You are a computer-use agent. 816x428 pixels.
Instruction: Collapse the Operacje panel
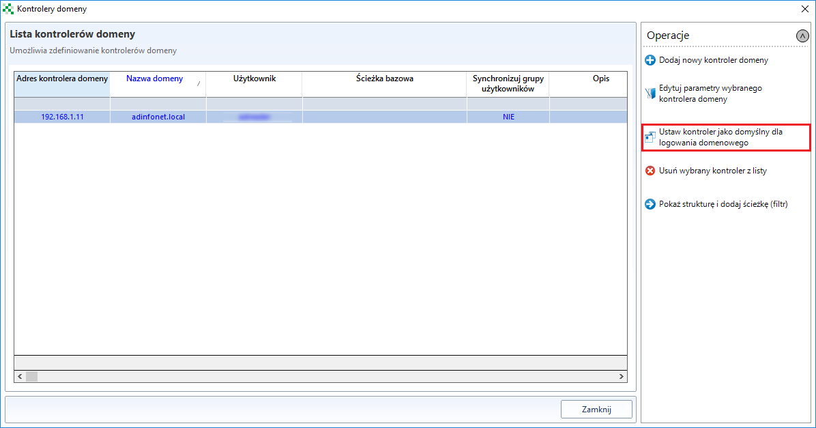pyautogui.click(x=802, y=36)
